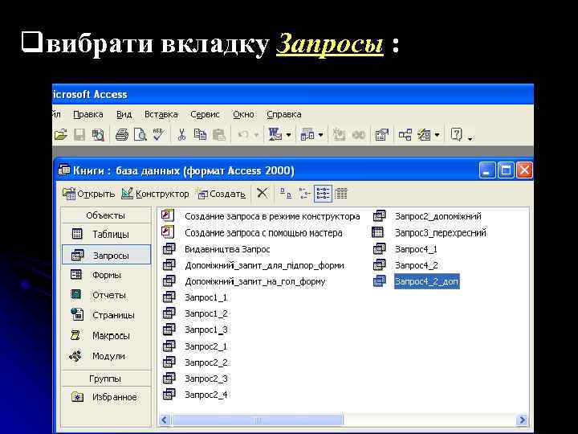Click the Открыть button
Screen dimensions: 578x434
point(89,194)
